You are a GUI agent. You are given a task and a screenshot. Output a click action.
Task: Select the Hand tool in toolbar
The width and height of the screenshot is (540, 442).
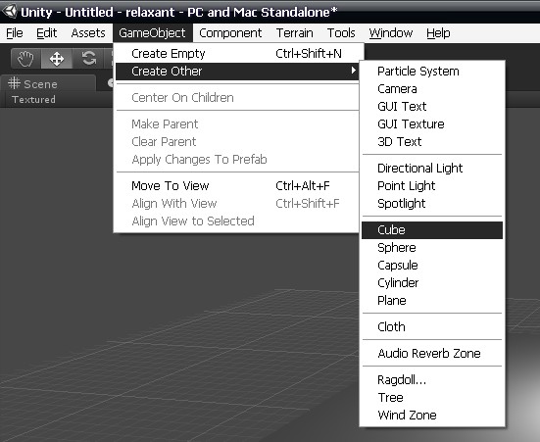point(25,59)
